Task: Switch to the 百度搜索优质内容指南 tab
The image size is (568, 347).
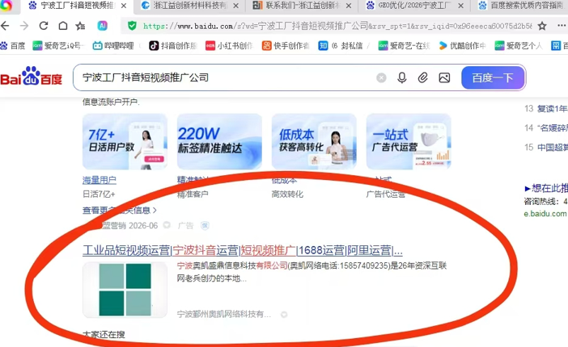Action: [x=522, y=6]
